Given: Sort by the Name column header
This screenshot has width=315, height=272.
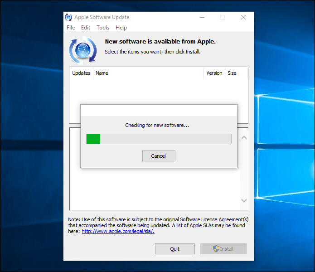Looking at the screenshot, I should click(x=149, y=73).
